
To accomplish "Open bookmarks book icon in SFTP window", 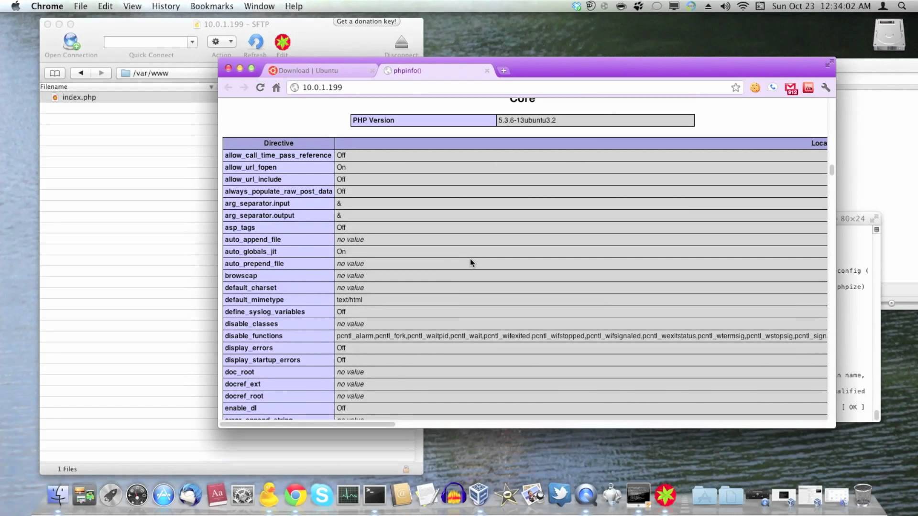I will [x=55, y=73].
